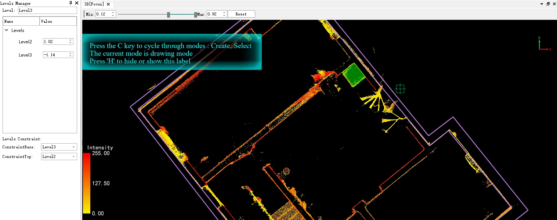Click the left range slider handle
557x220 pixels.
[x=169, y=15]
